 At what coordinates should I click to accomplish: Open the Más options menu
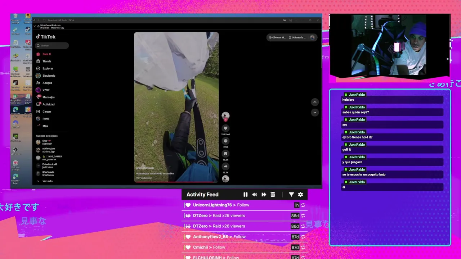42,126
